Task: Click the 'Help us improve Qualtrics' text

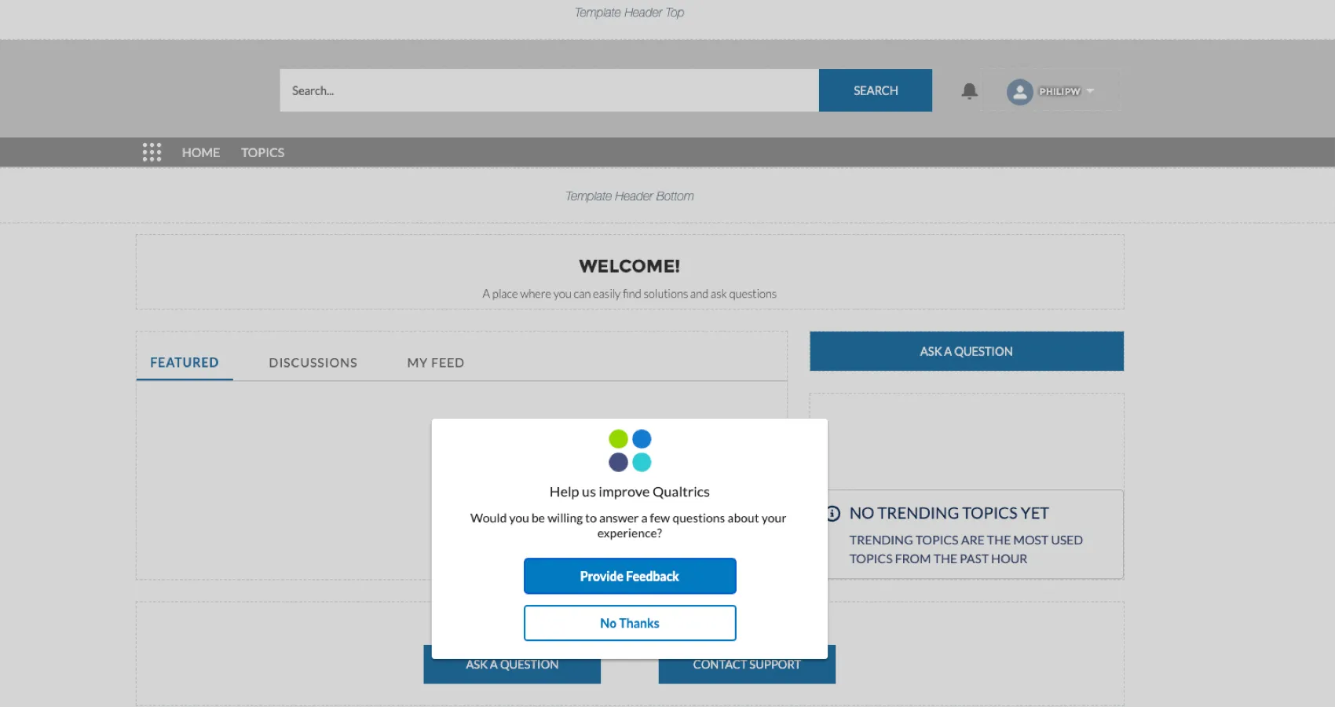Action: [630, 492]
